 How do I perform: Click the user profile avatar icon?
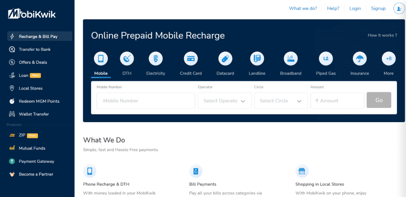(398, 9)
